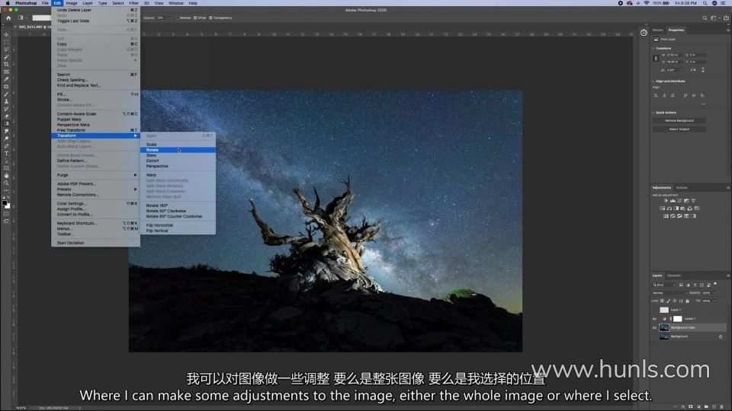Image resolution: width=732 pixels, height=411 pixels.
Task: Select the Brush tool
Action: 7,94
